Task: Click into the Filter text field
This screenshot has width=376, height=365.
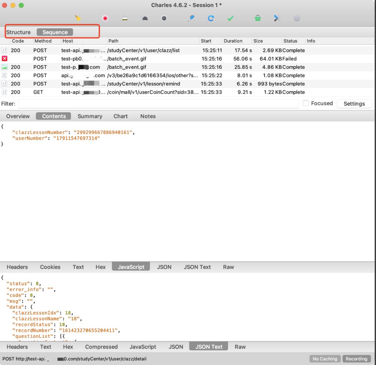Action: [158, 104]
